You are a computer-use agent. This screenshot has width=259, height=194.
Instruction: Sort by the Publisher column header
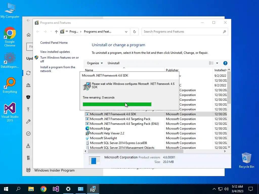(188, 70)
